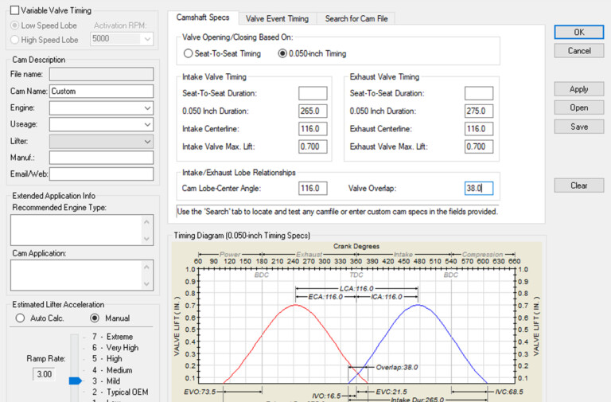Clear the cam specs
Screen dimensions: 611x402
(579, 185)
